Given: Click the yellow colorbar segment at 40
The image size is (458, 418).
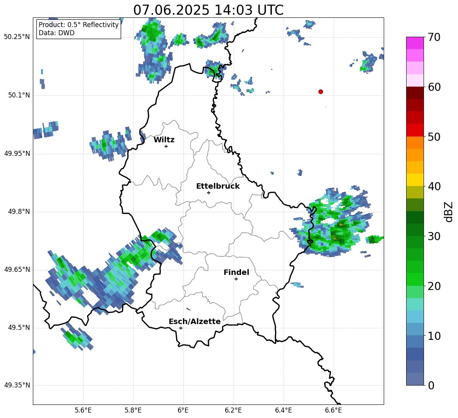Looking at the screenshot, I should click(415, 180).
